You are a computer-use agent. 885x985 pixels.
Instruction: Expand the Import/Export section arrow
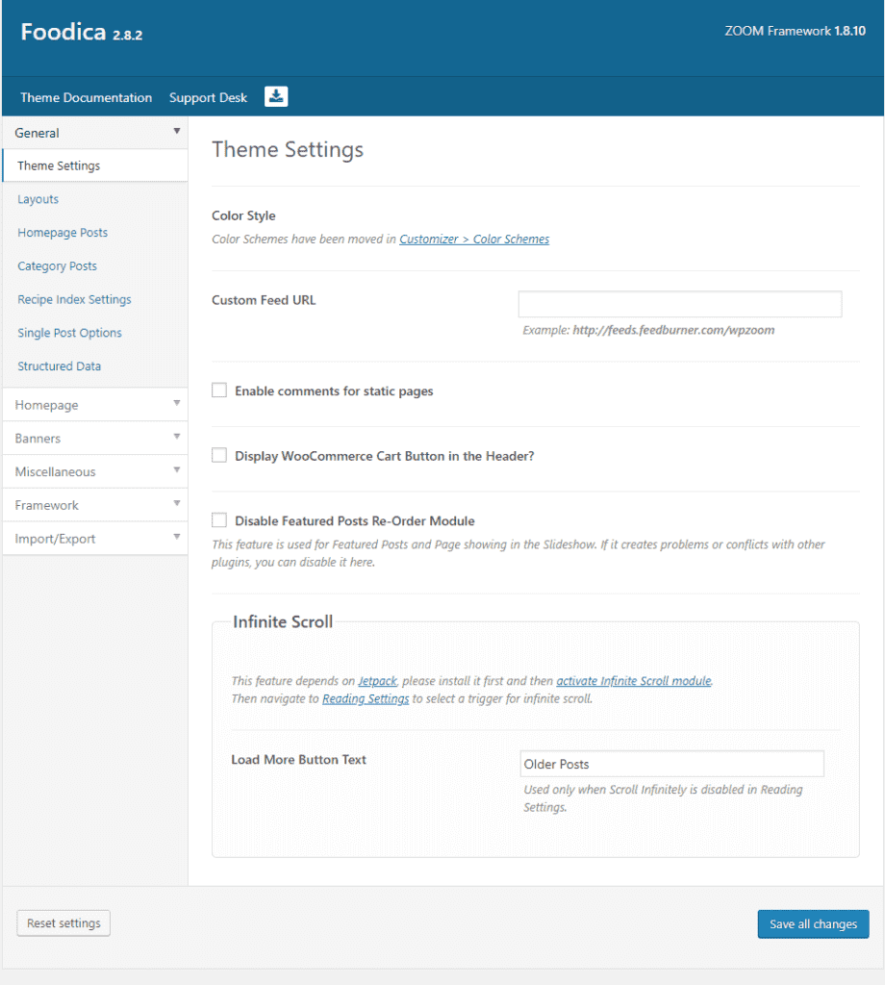click(x=176, y=537)
